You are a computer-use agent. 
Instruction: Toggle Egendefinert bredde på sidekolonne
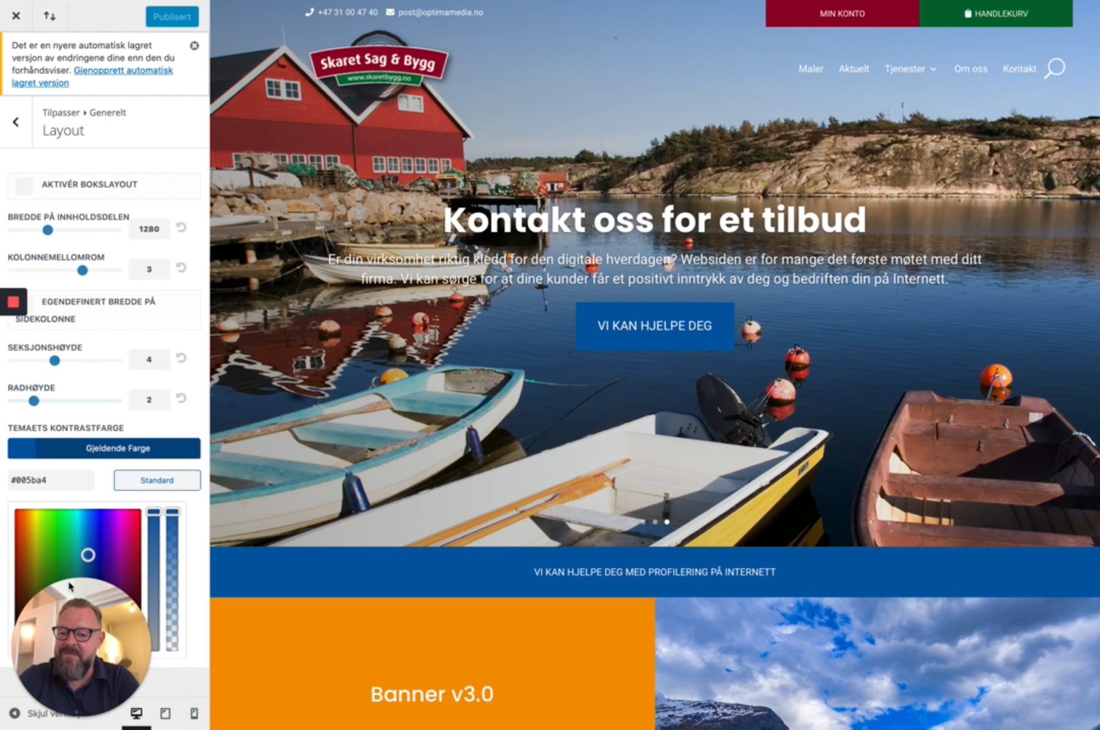(13, 301)
